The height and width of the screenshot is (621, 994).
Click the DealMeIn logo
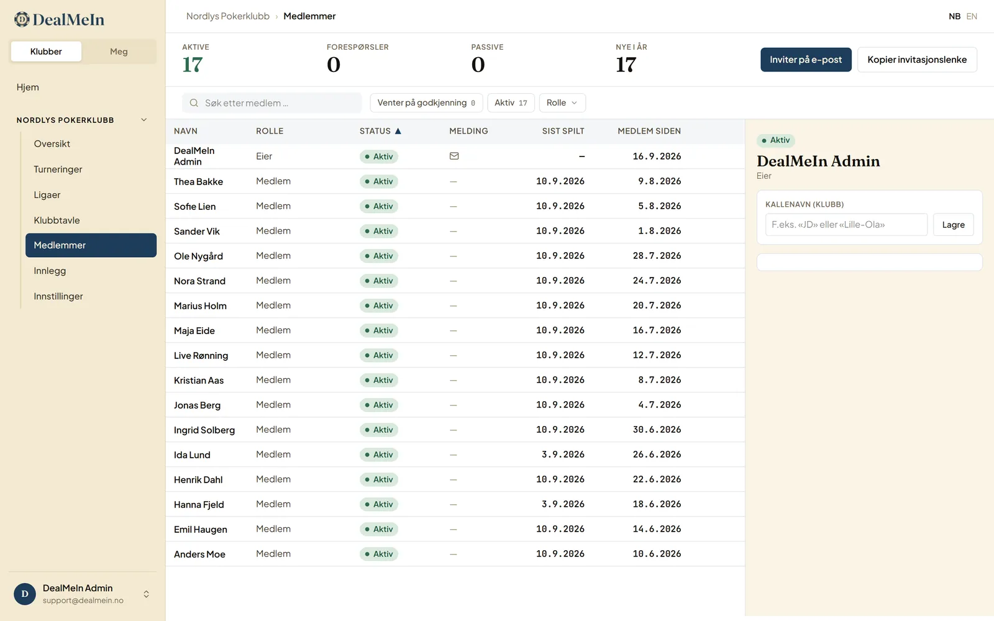pos(59,19)
